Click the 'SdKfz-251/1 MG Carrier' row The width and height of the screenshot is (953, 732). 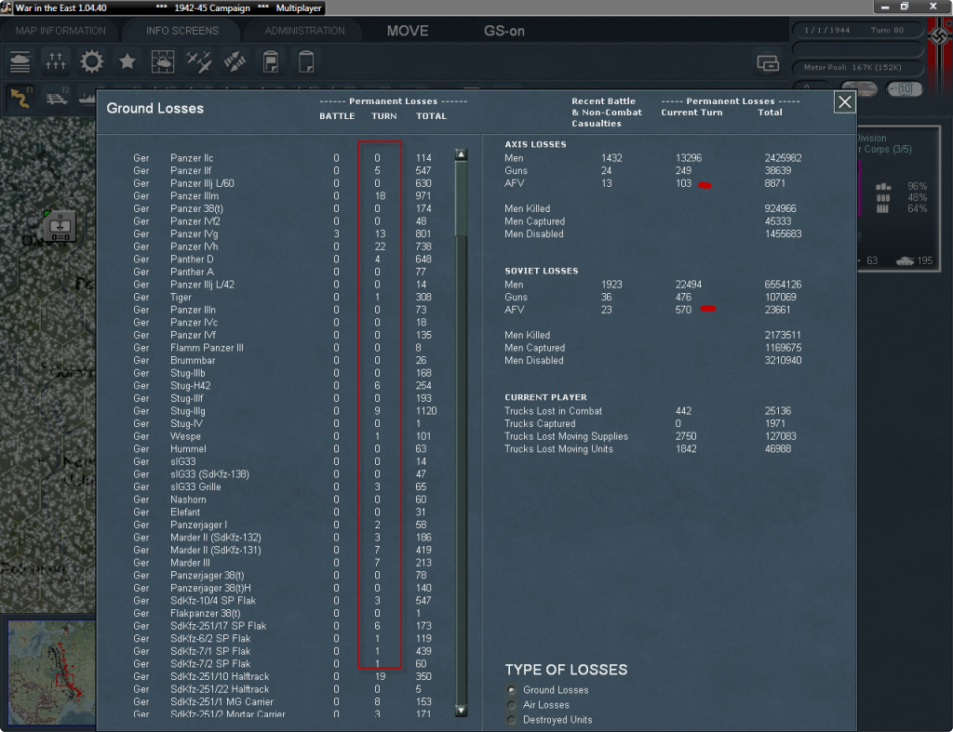(283, 701)
